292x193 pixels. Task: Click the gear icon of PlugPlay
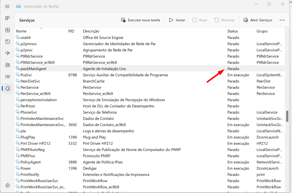coord(18,137)
